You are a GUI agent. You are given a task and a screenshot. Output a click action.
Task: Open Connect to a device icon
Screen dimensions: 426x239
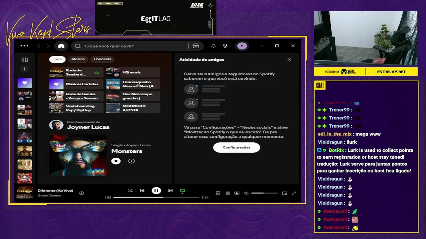tap(237, 193)
